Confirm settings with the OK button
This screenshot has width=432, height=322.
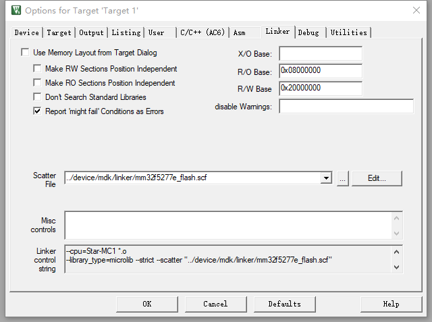point(147,304)
